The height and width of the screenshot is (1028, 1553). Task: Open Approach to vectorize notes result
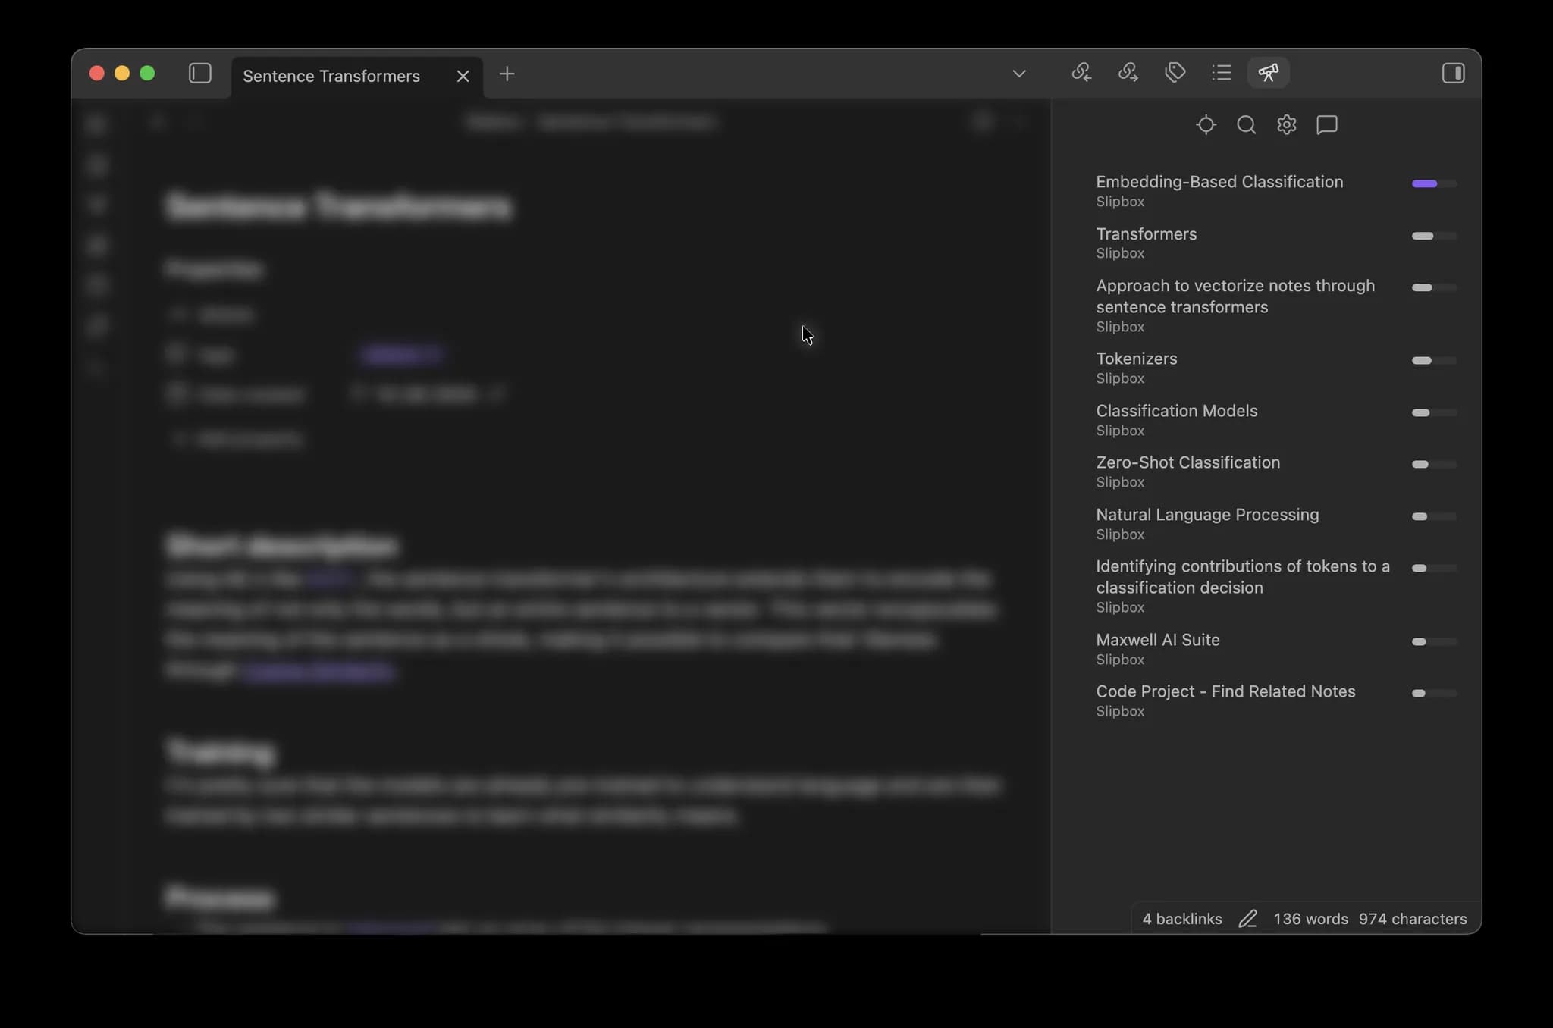pyautogui.click(x=1235, y=296)
